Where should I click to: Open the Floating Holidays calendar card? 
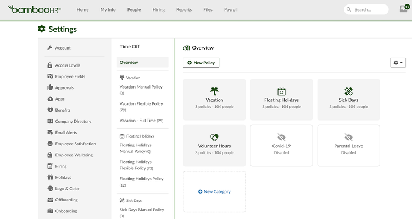pyautogui.click(x=281, y=100)
